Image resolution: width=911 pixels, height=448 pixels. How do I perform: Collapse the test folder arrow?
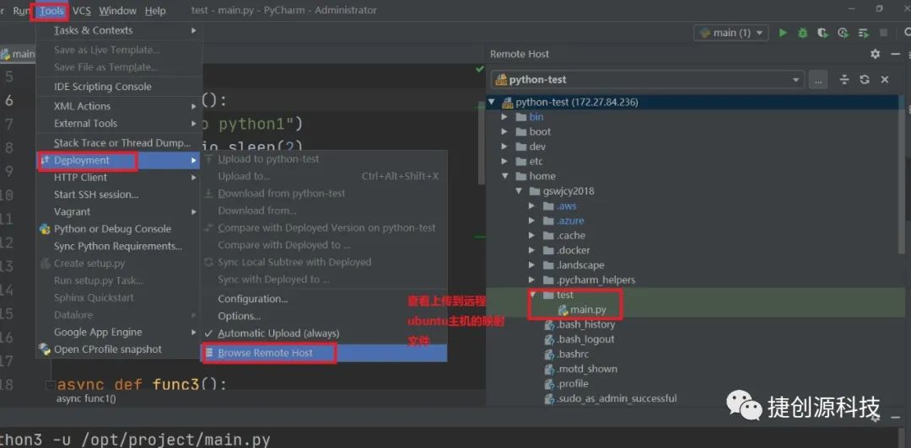[x=532, y=295]
